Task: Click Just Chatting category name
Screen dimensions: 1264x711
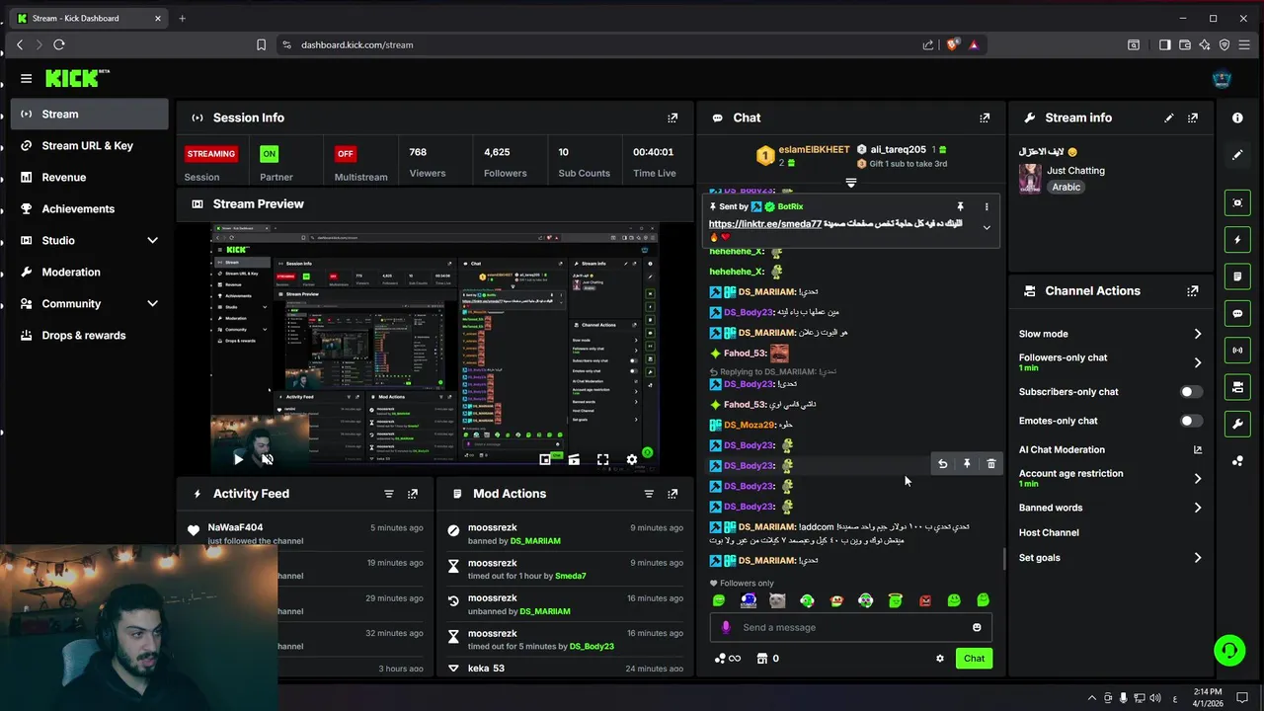Action: (x=1076, y=170)
